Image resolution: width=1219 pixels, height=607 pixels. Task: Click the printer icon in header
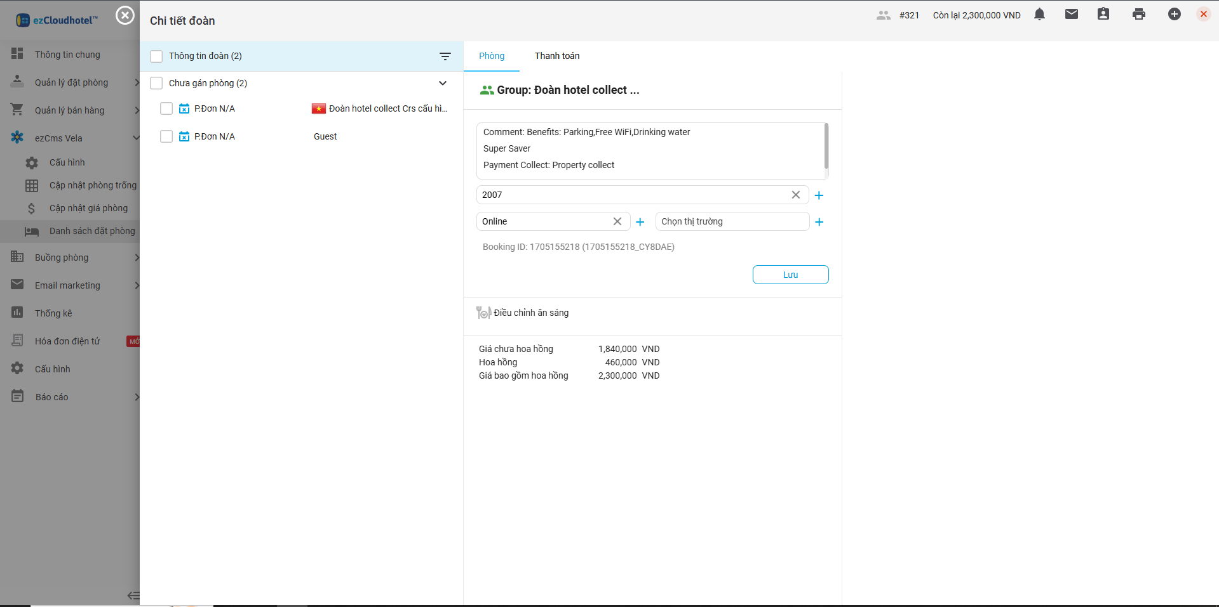[x=1138, y=15]
